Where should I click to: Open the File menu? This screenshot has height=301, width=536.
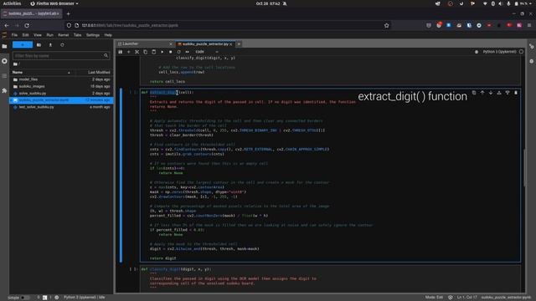[x=14, y=35]
